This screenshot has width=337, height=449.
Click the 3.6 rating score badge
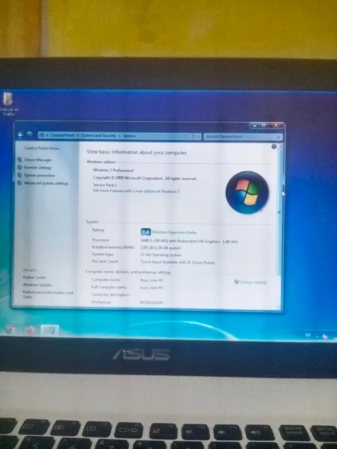146,232
